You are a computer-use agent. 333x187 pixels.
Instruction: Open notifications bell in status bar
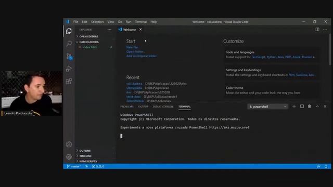tap(326, 166)
